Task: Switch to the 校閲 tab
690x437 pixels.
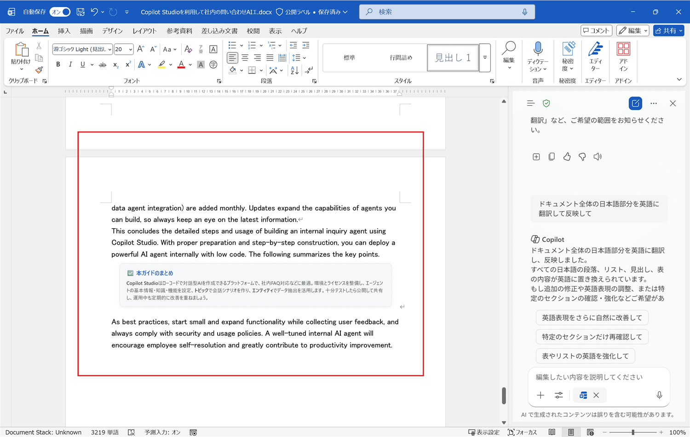Action: click(x=253, y=31)
